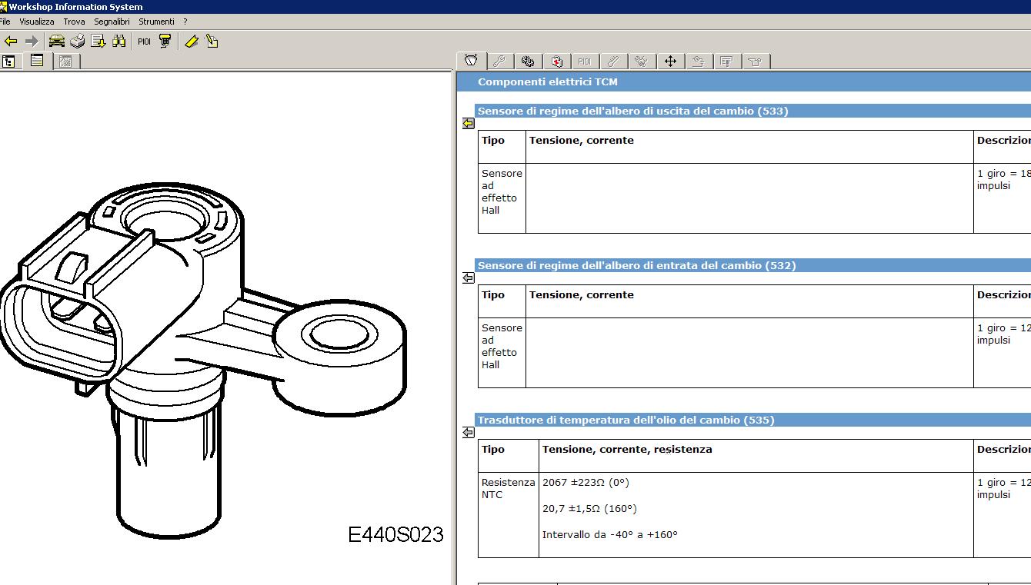
Task: Click the Workshop Information System title bar
Action: tap(515, 7)
